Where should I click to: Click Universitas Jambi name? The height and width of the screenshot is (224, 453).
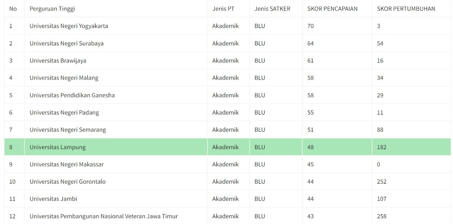53,199
